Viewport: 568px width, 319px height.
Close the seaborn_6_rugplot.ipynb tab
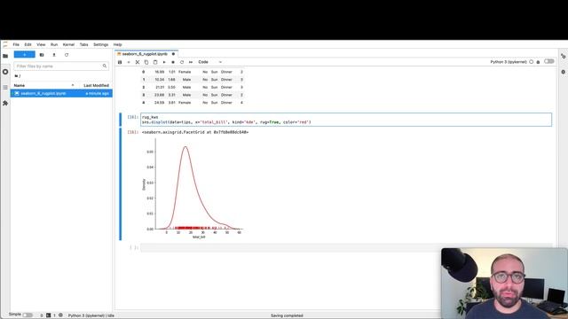pyautogui.click(x=173, y=54)
